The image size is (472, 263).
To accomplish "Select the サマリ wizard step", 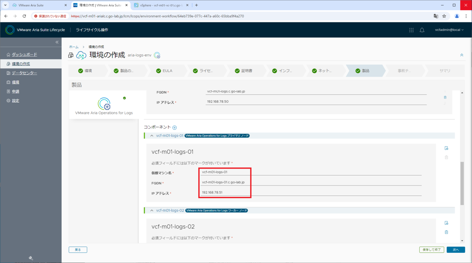I will click(x=444, y=71).
